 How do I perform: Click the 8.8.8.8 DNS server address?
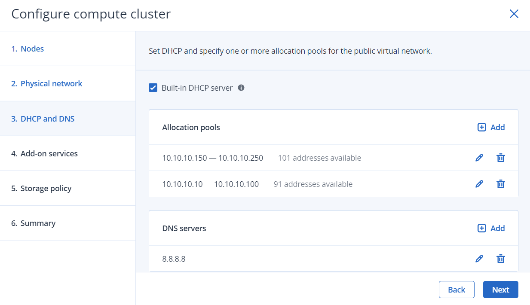point(174,259)
